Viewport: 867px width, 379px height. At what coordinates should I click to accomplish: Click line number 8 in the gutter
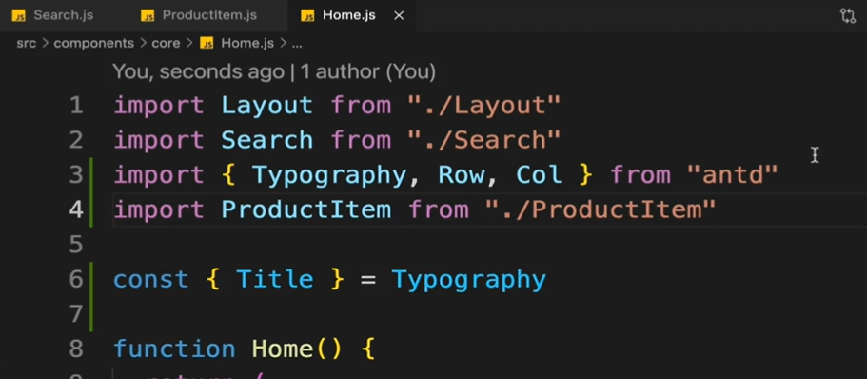[x=76, y=349]
